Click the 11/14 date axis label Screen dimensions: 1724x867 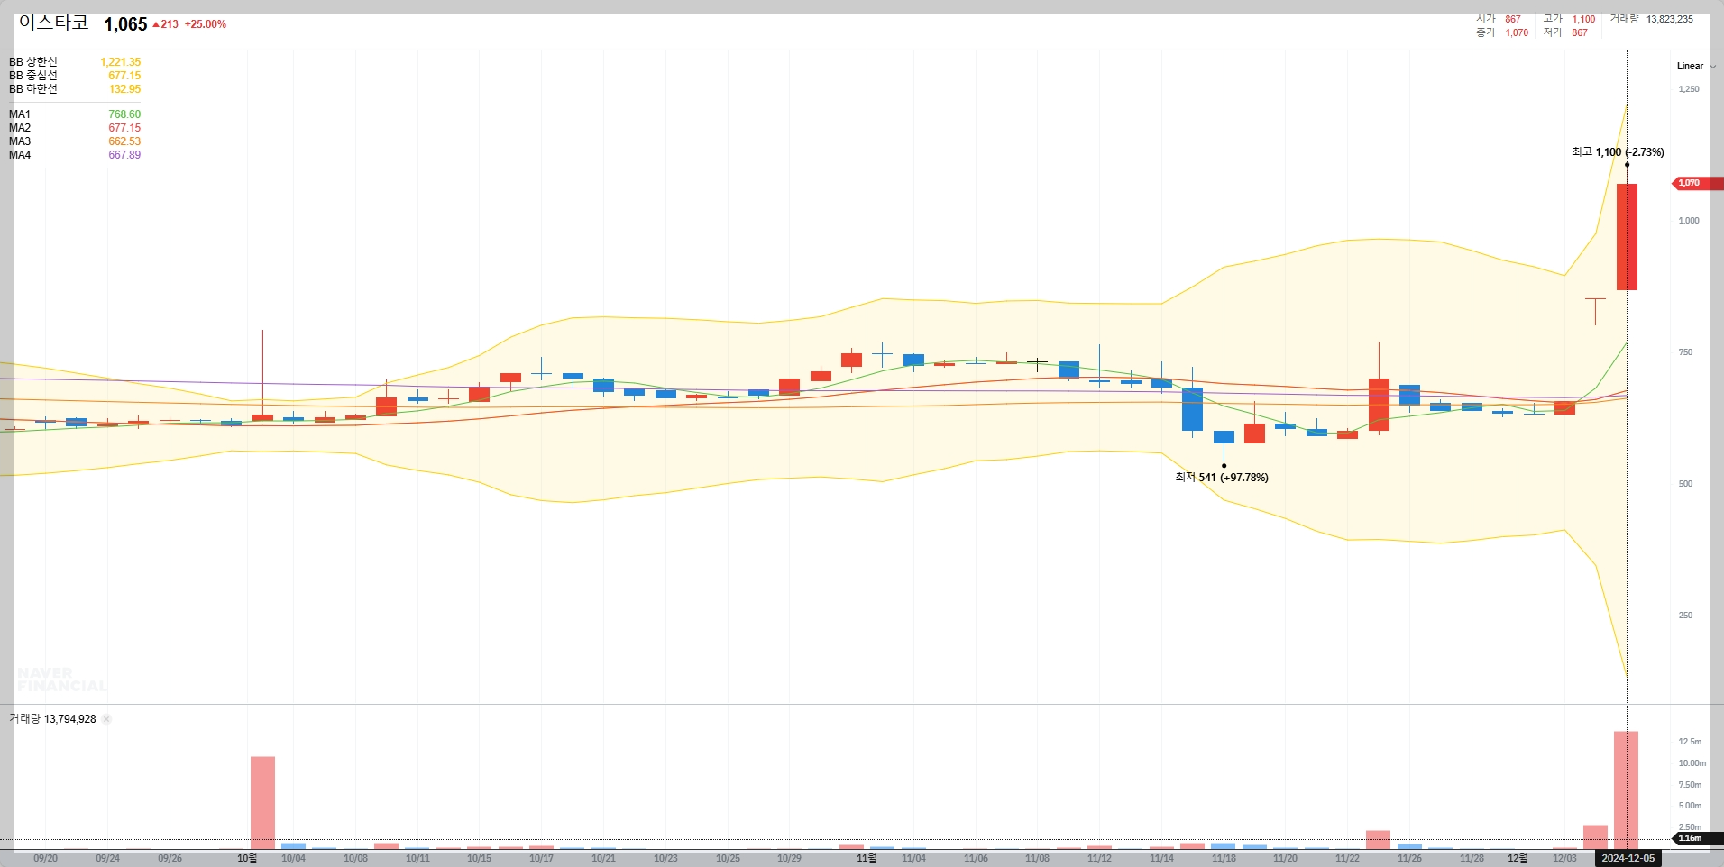pos(1161,859)
